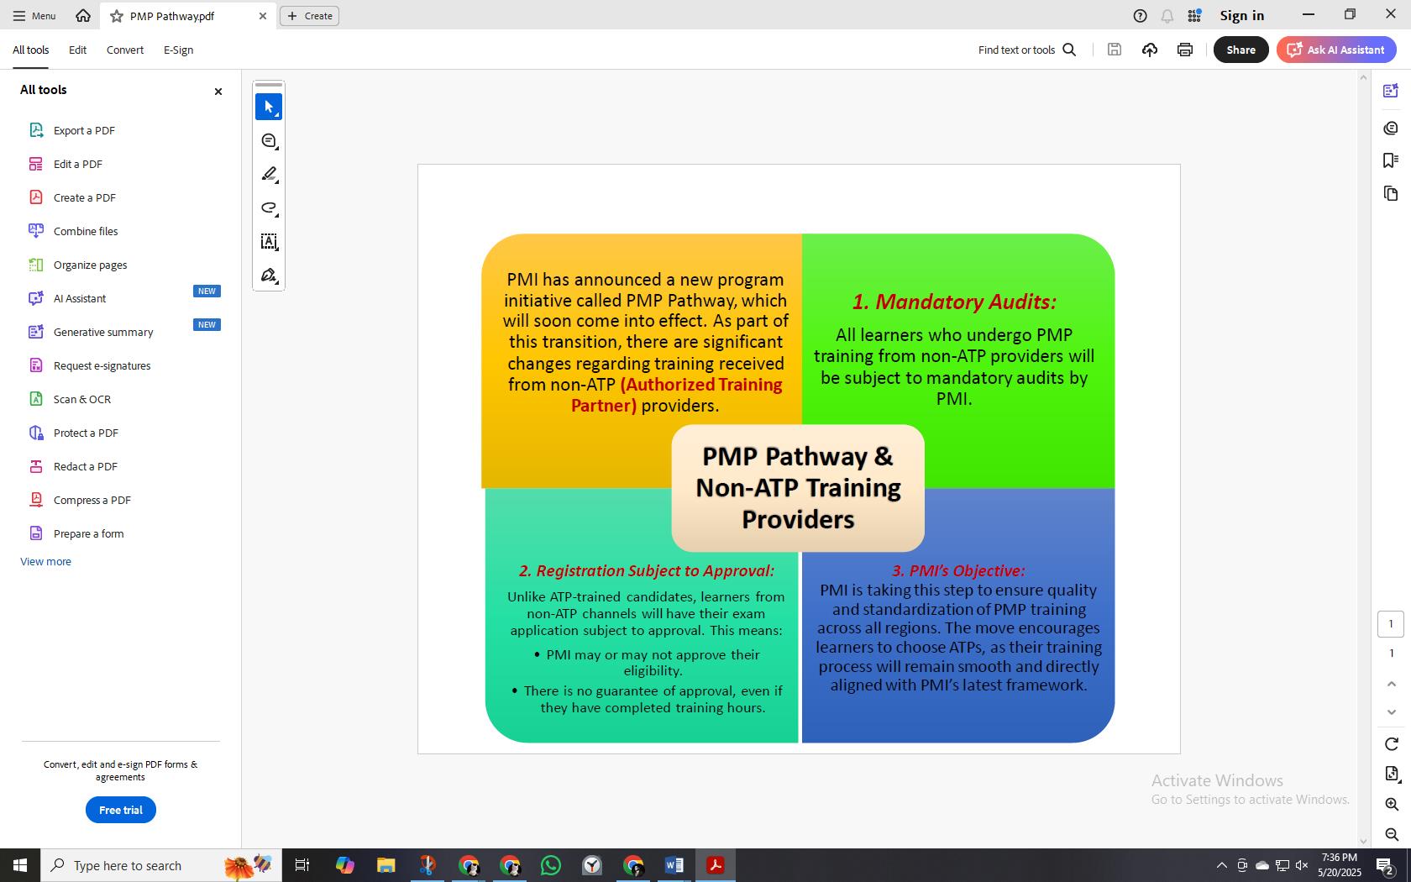Viewport: 1411px width, 882px height.
Task: Click Sign in
Action: point(1241,16)
